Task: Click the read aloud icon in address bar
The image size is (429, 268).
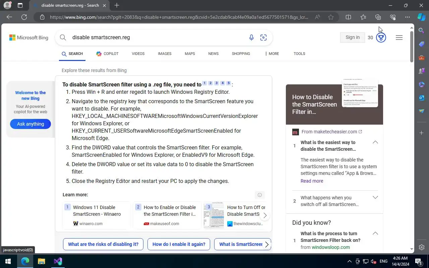Action: (317, 17)
